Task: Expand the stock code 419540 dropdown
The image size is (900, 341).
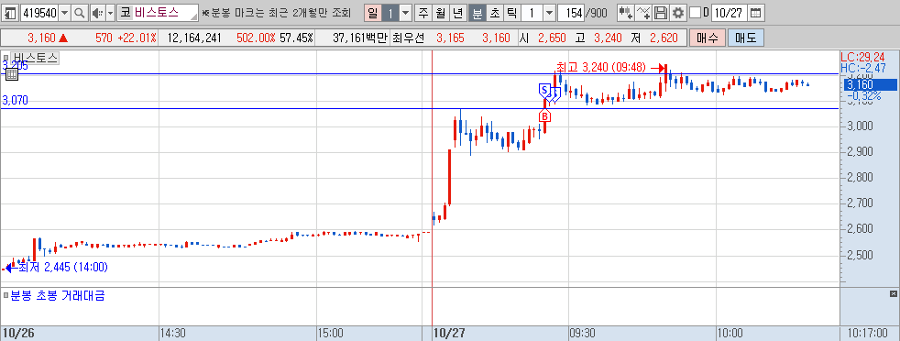Action: 64,12
